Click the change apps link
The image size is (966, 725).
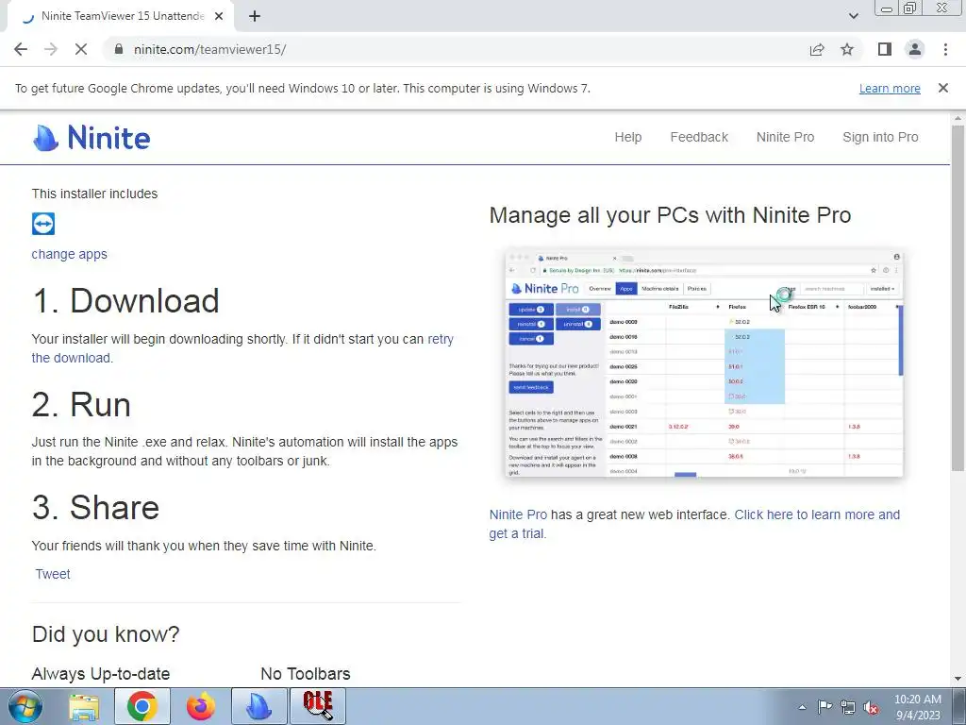(69, 254)
